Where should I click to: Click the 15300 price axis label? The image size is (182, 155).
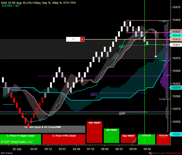[176, 96]
